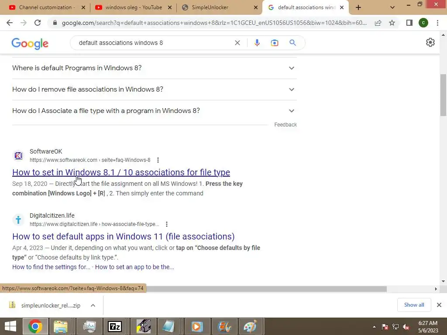The image size is (447, 335).
Task: Open Paint palette icon in taskbar
Action: click(x=250, y=326)
